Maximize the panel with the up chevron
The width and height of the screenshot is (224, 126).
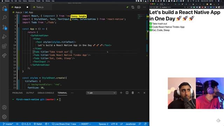pos(139,93)
